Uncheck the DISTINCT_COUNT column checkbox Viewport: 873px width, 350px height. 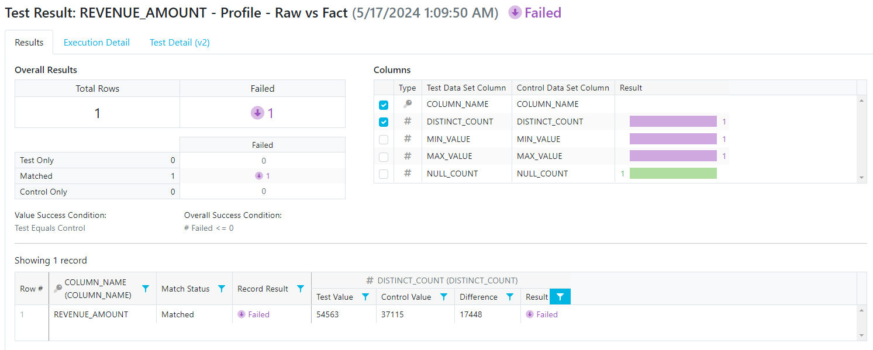(x=384, y=122)
